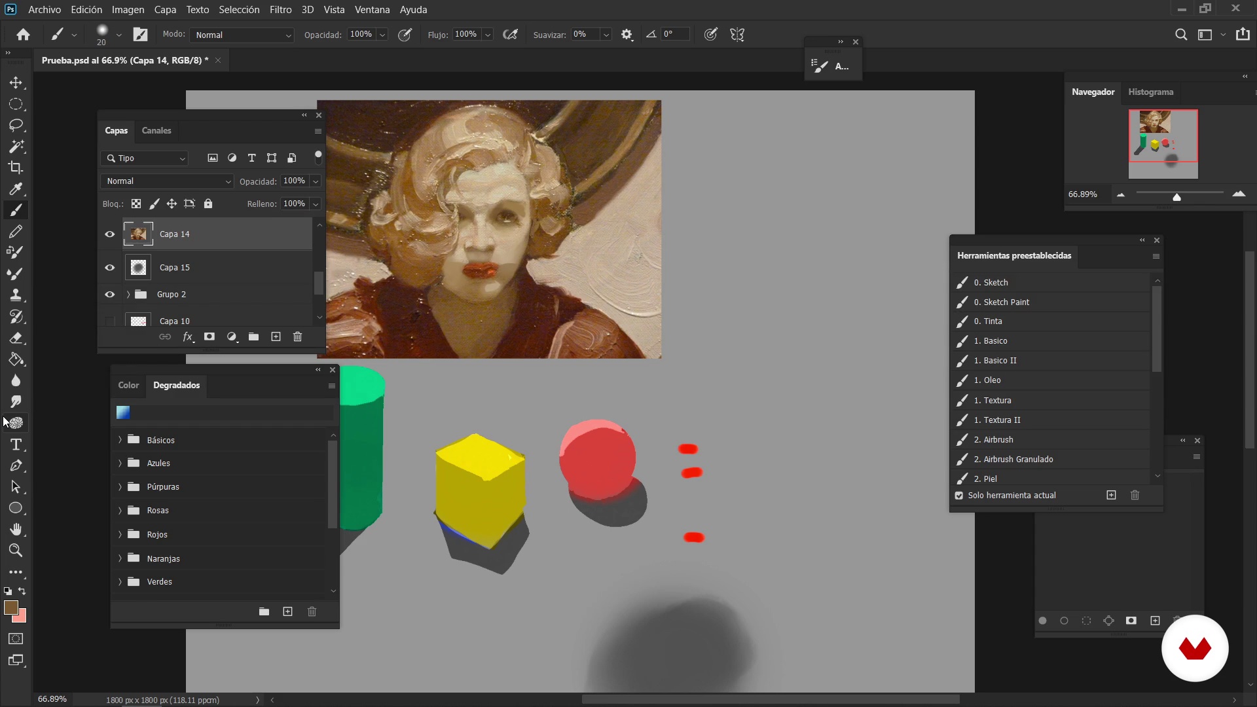This screenshot has width=1257, height=707.
Task: Uncheck Solo herramienta actual checkbox
Action: [x=959, y=496]
